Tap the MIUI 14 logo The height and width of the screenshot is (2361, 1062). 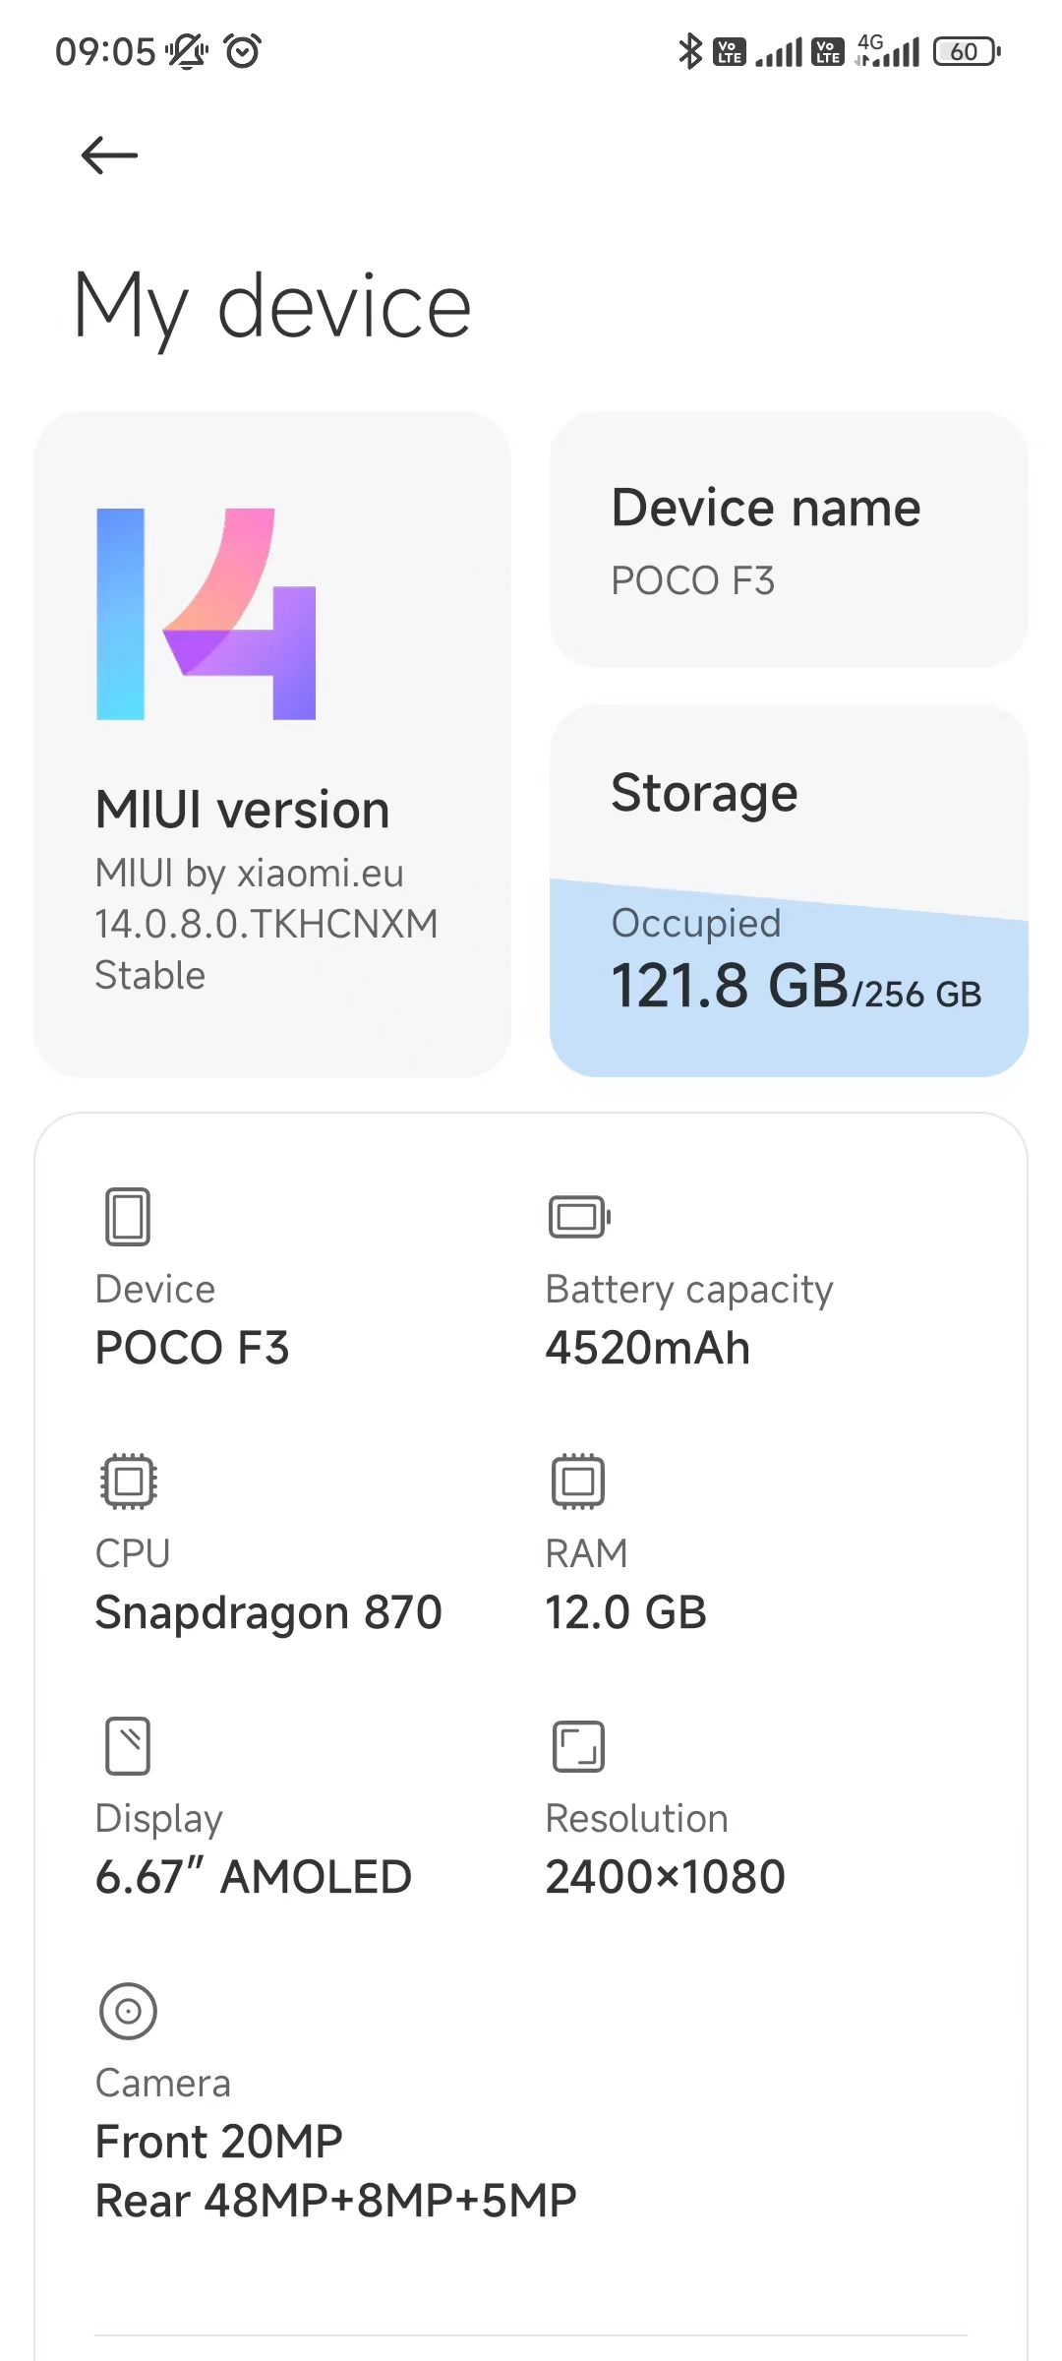click(x=206, y=614)
